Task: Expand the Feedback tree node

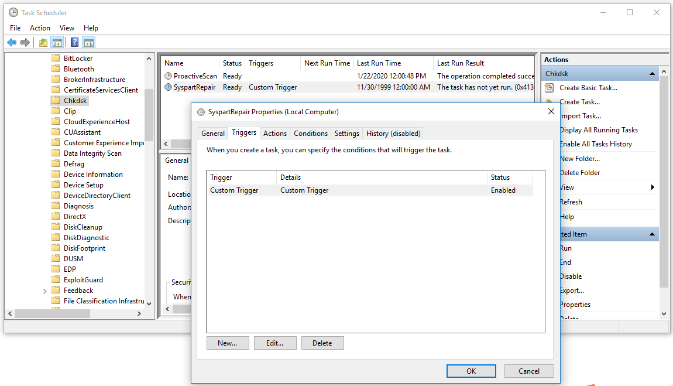Action: point(46,290)
